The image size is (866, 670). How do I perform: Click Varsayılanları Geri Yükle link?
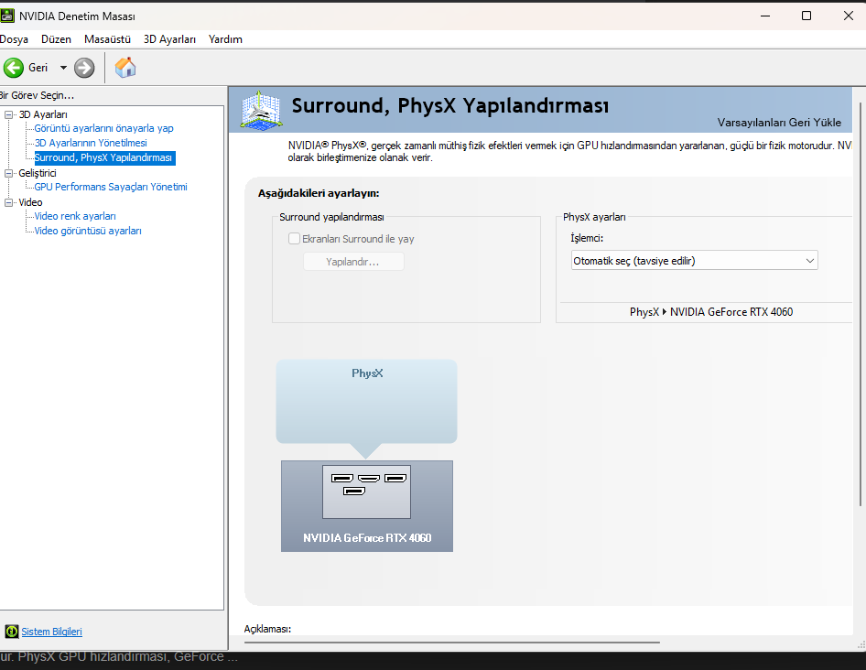(x=779, y=123)
